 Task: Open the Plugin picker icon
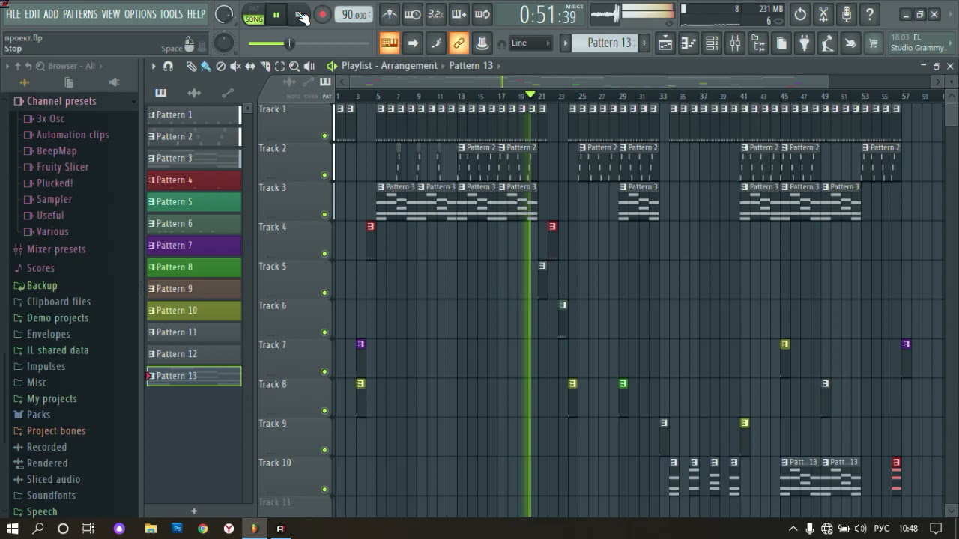click(804, 43)
